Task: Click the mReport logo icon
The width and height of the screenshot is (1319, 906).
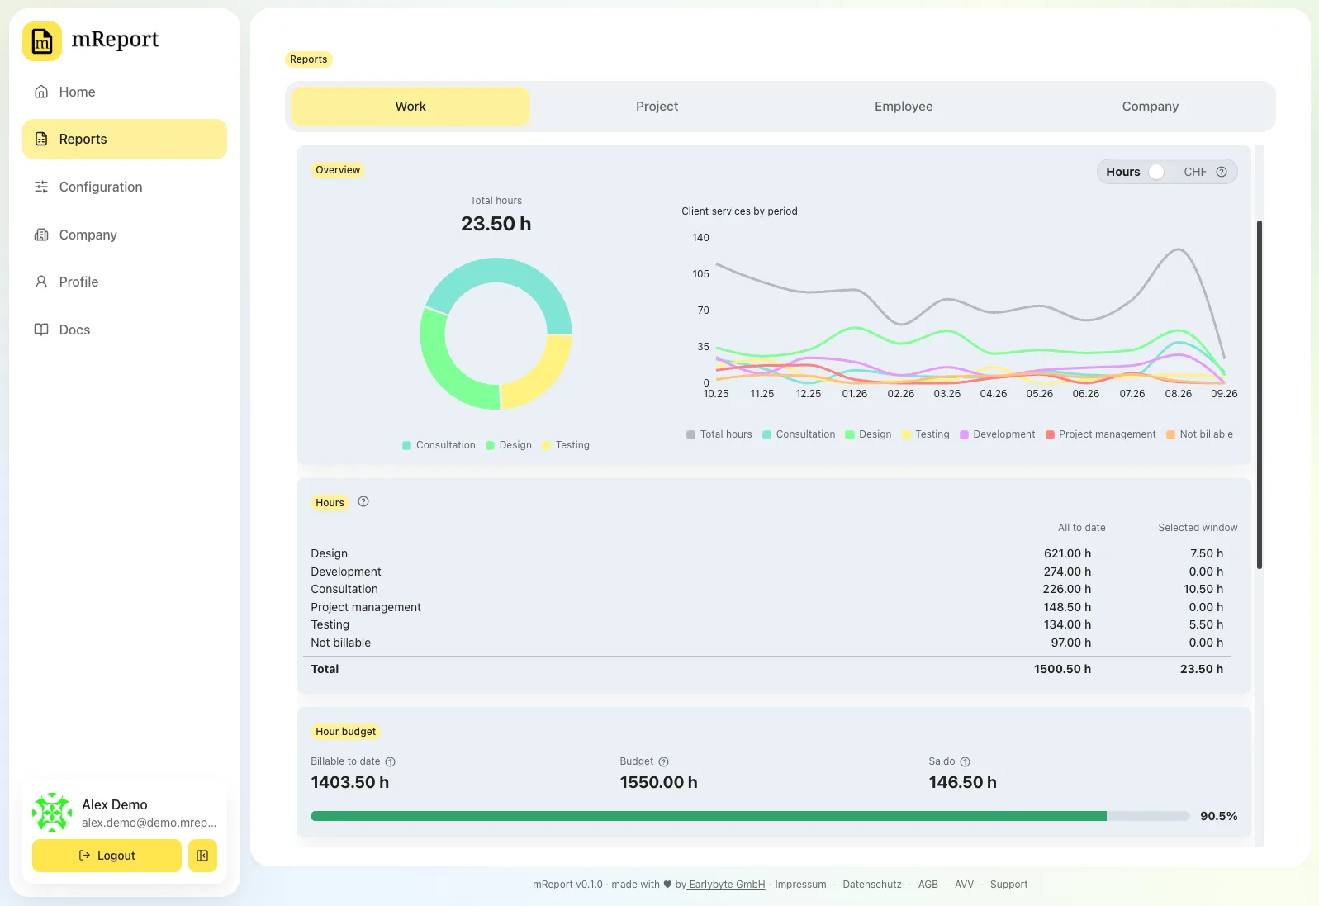Action: tap(42, 41)
